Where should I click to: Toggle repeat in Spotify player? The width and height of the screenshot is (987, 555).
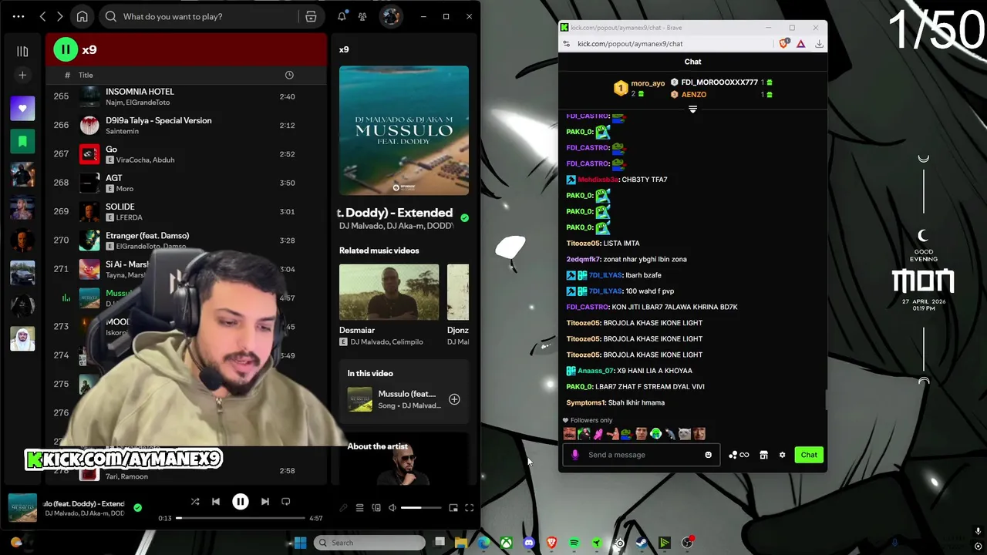285,502
